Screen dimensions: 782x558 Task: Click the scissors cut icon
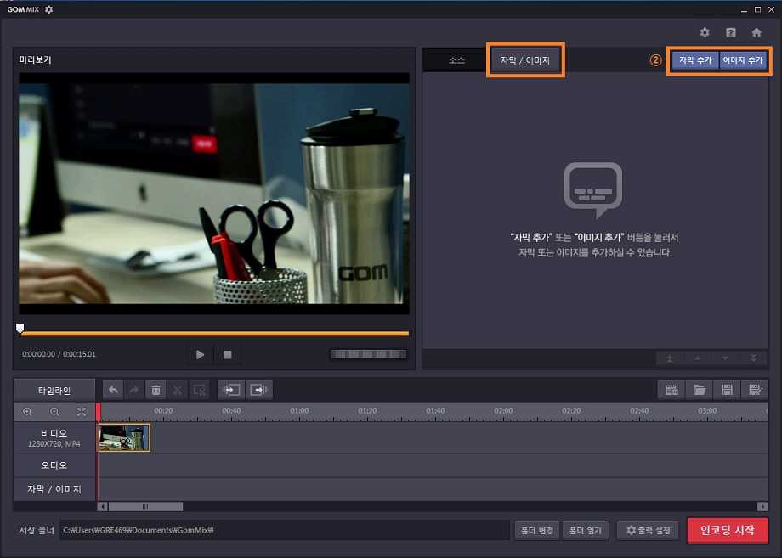point(178,390)
